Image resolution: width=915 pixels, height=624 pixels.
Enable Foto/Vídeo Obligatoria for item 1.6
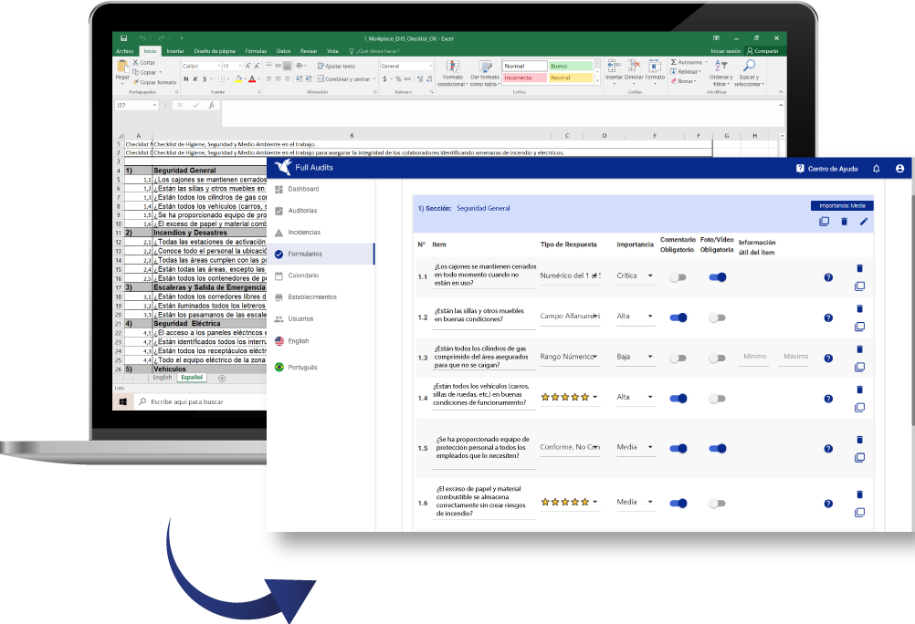(x=717, y=504)
